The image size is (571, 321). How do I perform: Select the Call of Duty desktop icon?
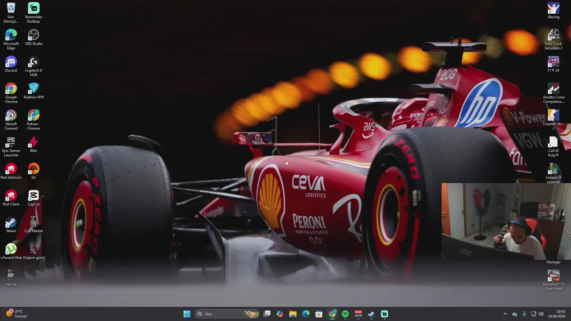click(553, 146)
